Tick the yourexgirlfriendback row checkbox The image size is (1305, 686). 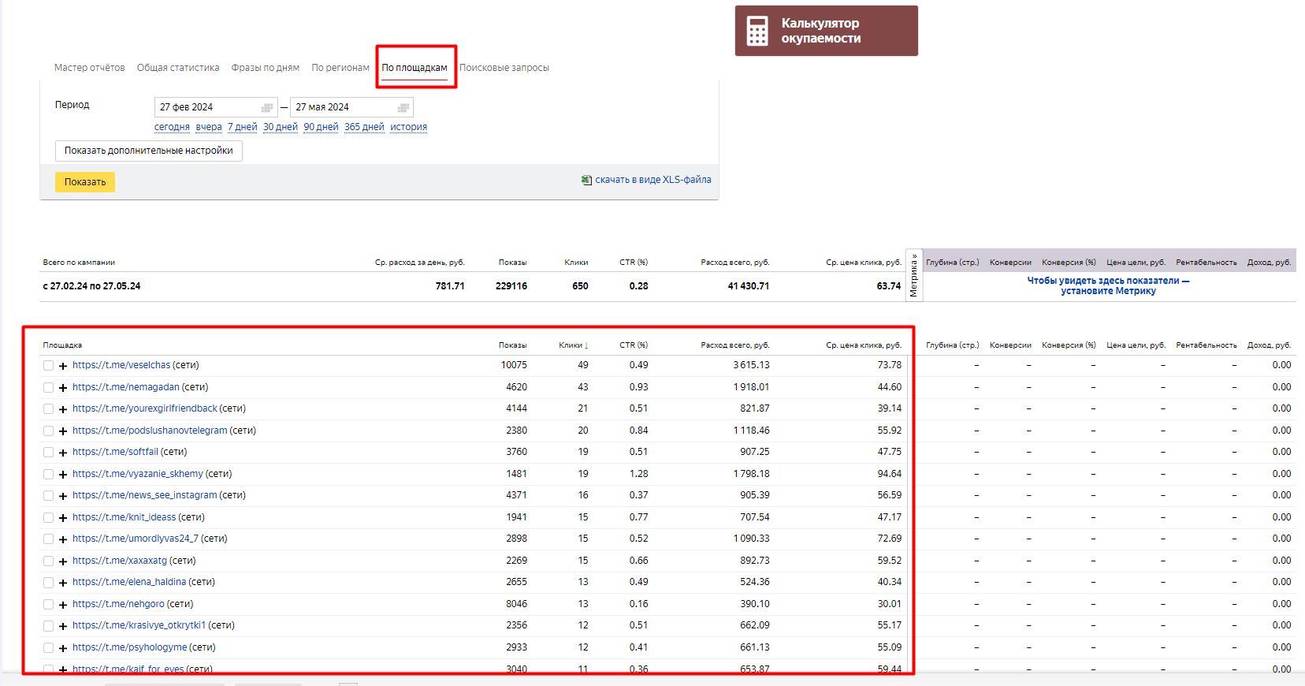click(49, 409)
